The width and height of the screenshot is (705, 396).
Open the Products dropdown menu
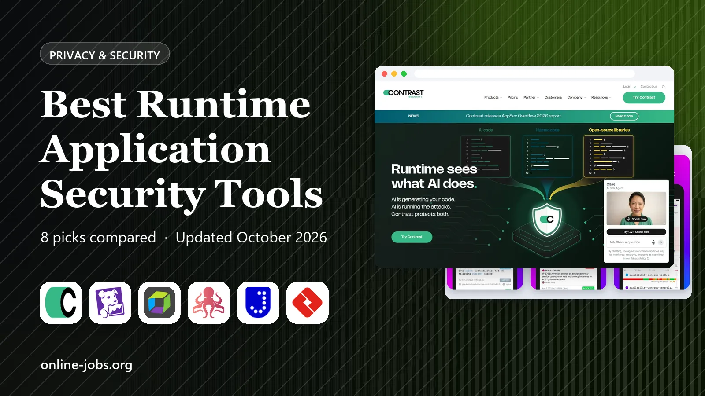tap(493, 97)
